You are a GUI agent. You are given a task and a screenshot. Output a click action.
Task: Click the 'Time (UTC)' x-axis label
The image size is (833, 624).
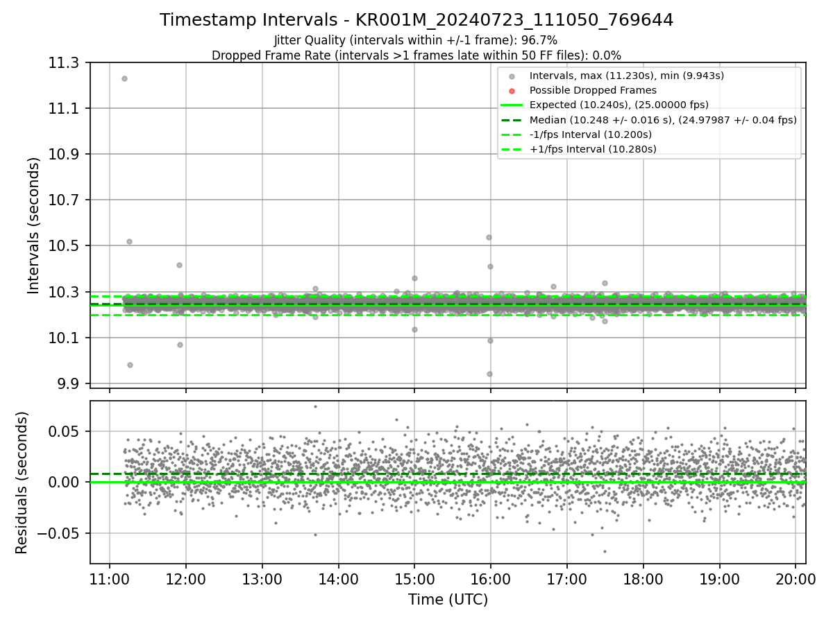pos(448,600)
